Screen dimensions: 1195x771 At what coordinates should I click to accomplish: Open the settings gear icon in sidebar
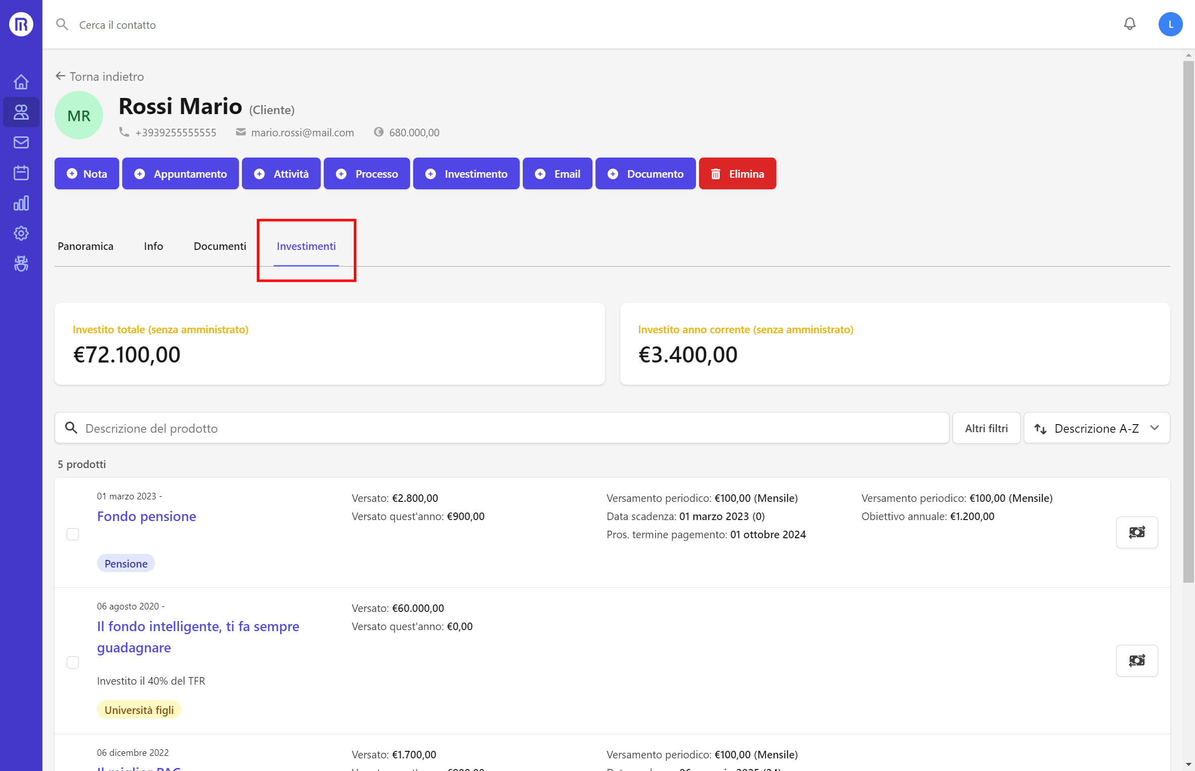tap(21, 233)
